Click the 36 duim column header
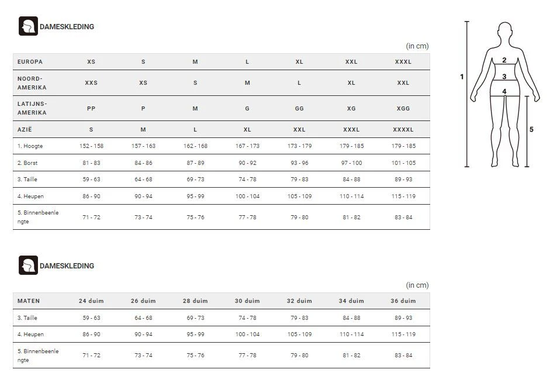Viewport: 557px width, 376px height. tap(403, 301)
